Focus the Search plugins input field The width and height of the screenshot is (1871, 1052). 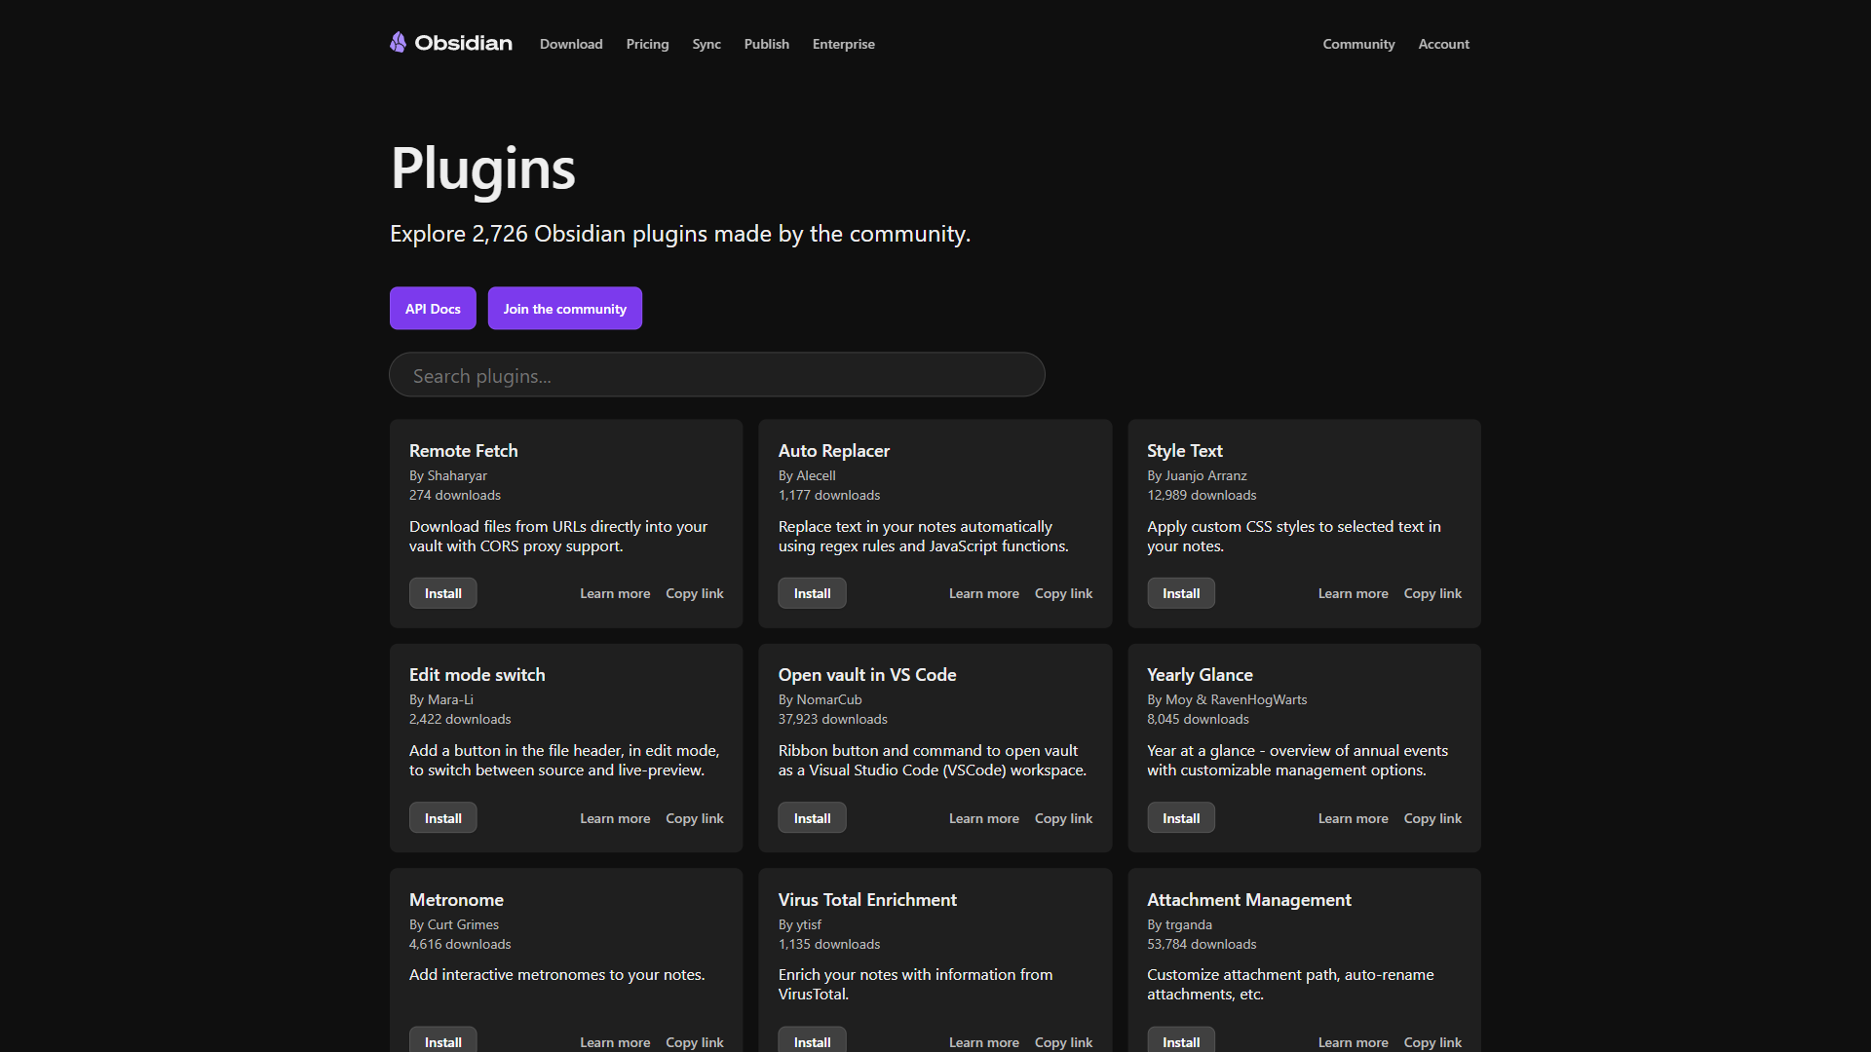click(717, 375)
